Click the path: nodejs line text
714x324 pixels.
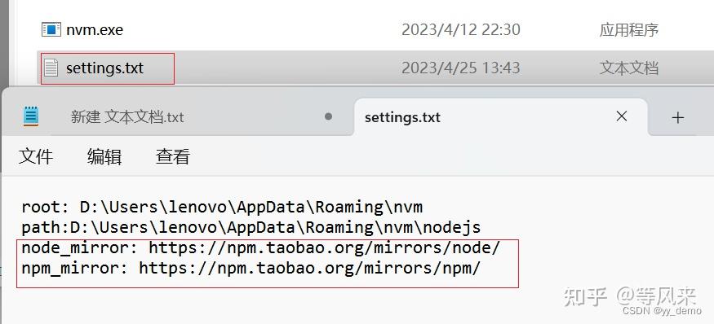coord(251,227)
